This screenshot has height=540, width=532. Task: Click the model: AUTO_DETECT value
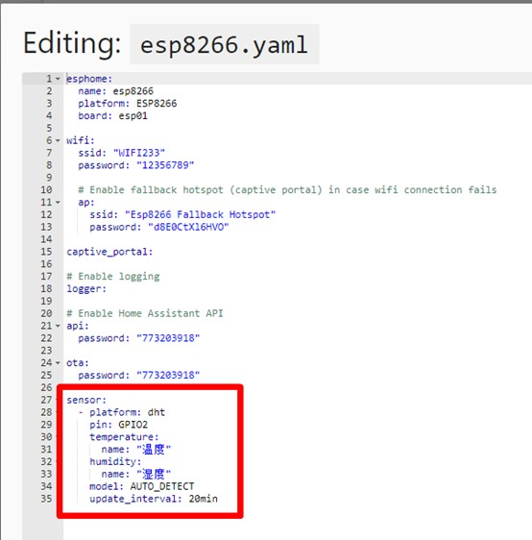click(162, 486)
